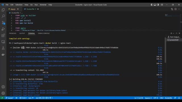Viewport: 182px width, 102px height.
Task: Click the Jest status bar item
Action: click(x=31, y=98)
